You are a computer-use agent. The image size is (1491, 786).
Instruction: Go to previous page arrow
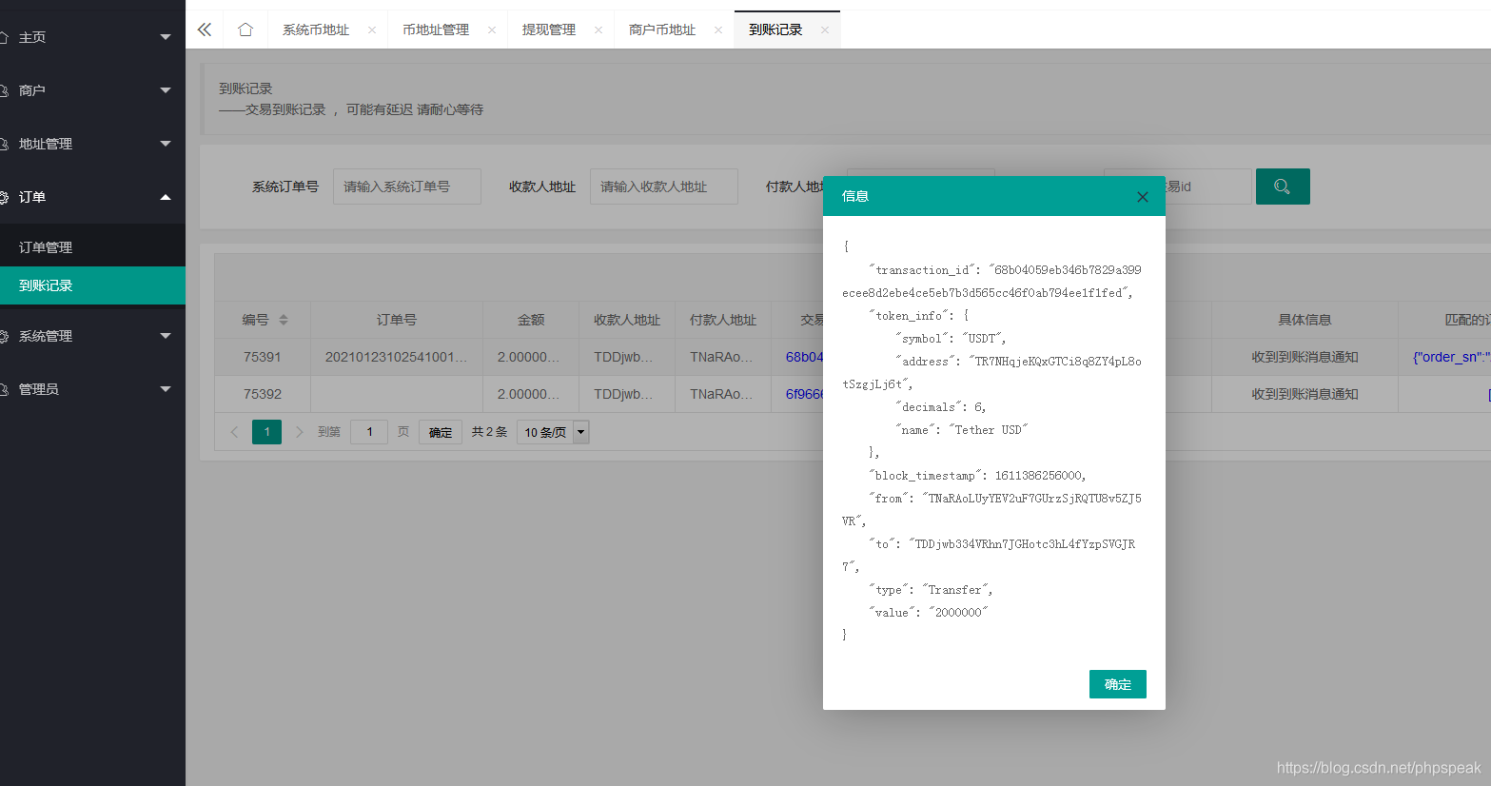coord(234,432)
